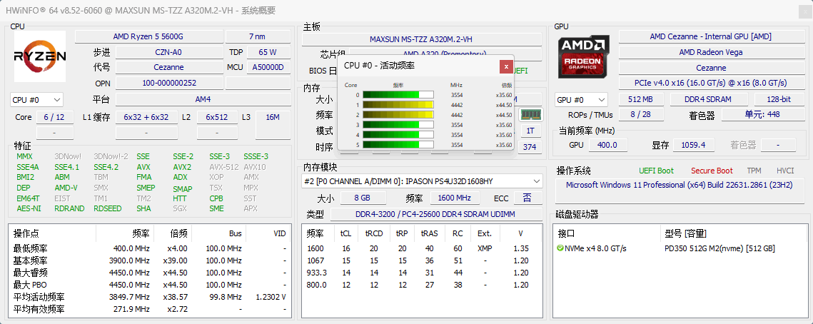Click the UEFI Boot status label
The width and height of the screenshot is (813, 324).
tap(657, 171)
